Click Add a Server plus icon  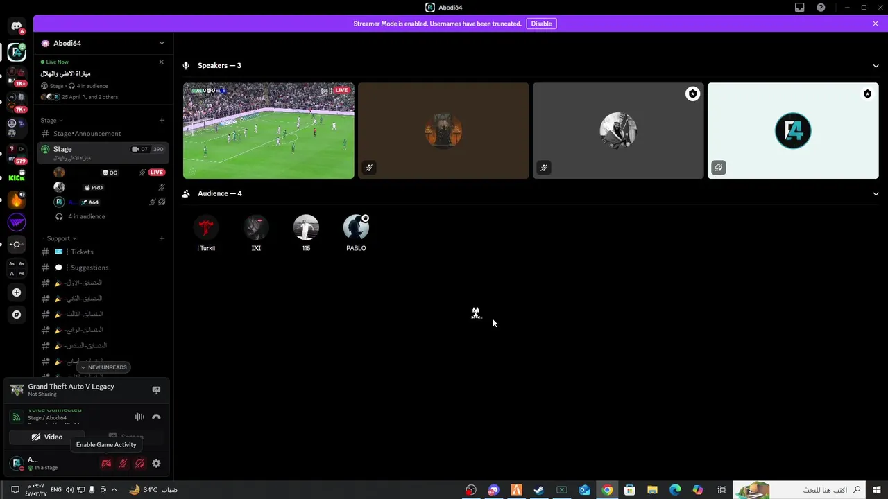[17, 292]
